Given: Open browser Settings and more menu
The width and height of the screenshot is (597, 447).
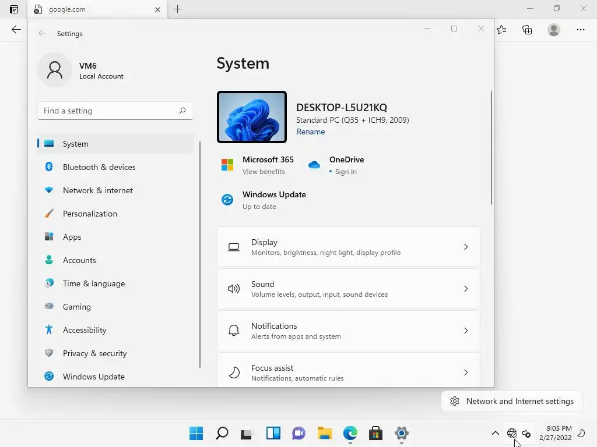Looking at the screenshot, I should 580,30.
